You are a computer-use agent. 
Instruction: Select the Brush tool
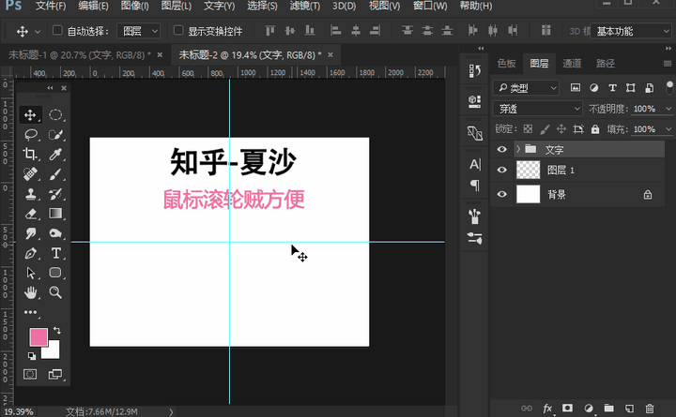coord(55,174)
